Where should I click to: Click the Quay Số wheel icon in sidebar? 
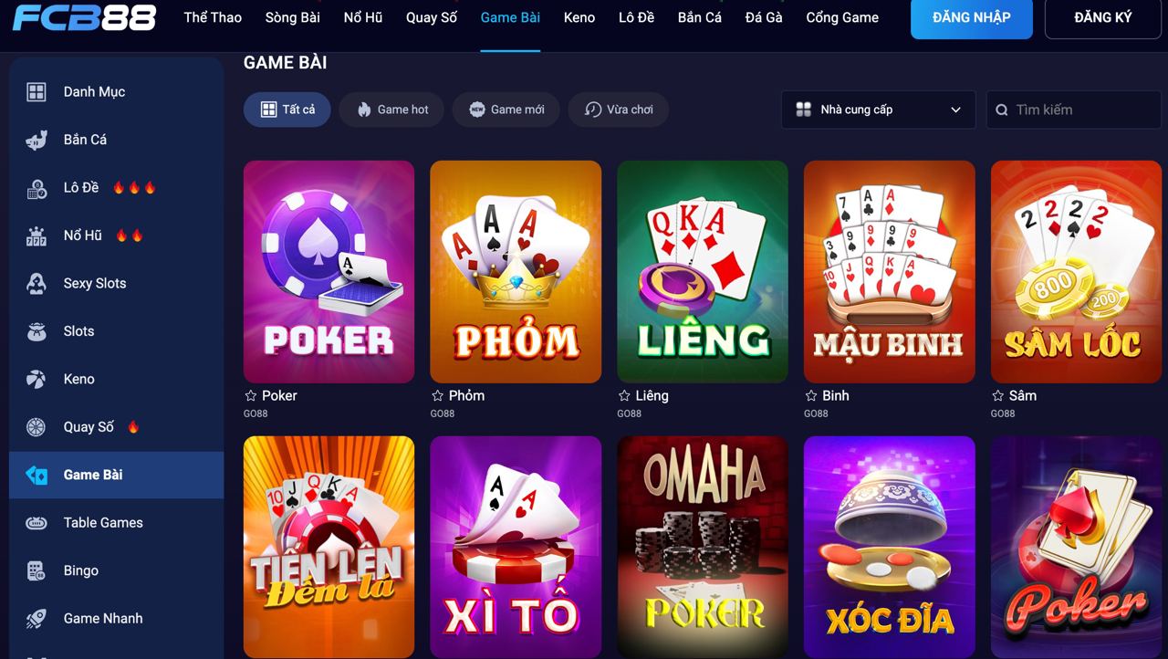click(36, 427)
